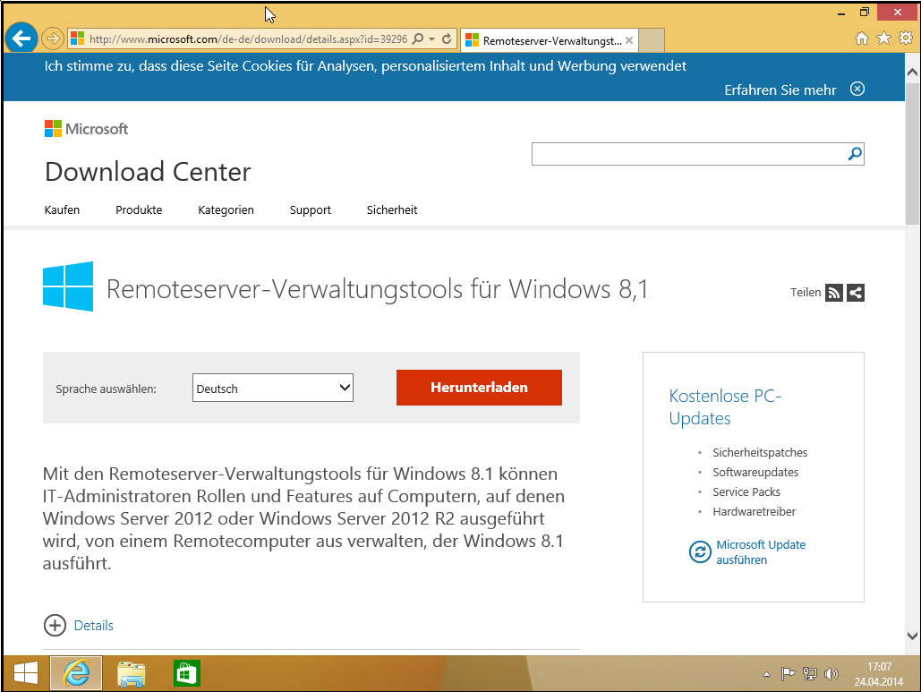Open File Explorer from the taskbar

coord(131,673)
